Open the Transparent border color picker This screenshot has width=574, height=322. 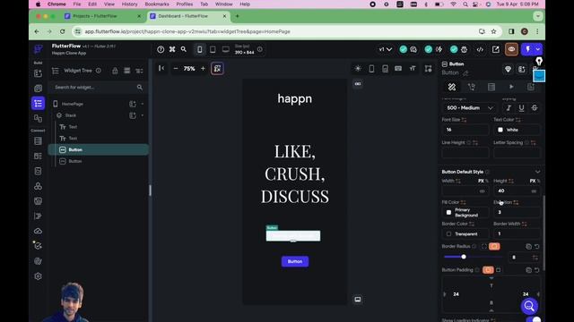pyautogui.click(x=465, y=234)
